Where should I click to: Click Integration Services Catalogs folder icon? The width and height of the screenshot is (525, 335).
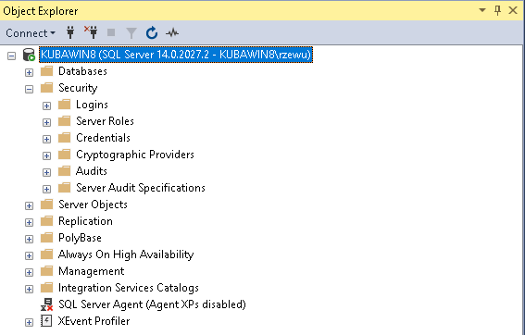click(x=47, y=288)
